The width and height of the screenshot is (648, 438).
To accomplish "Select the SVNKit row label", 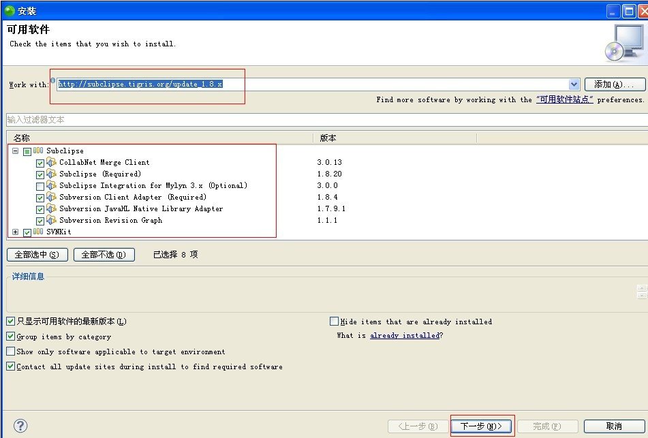I will pyautogui.click(x=59, y=232).
